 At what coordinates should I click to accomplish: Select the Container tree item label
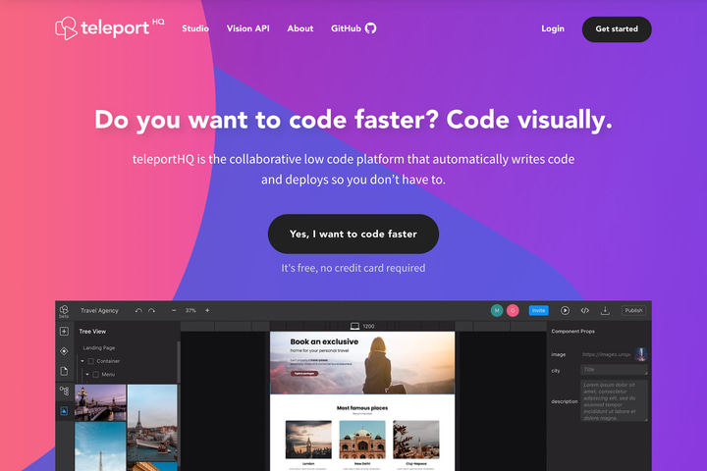pyautogui.click(x=108, y=361)
